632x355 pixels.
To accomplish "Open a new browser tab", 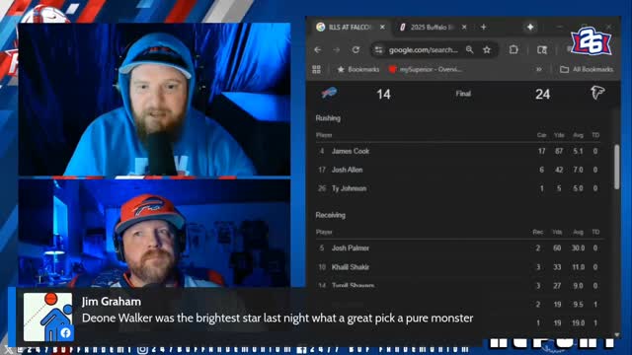I will coord(483,27).
